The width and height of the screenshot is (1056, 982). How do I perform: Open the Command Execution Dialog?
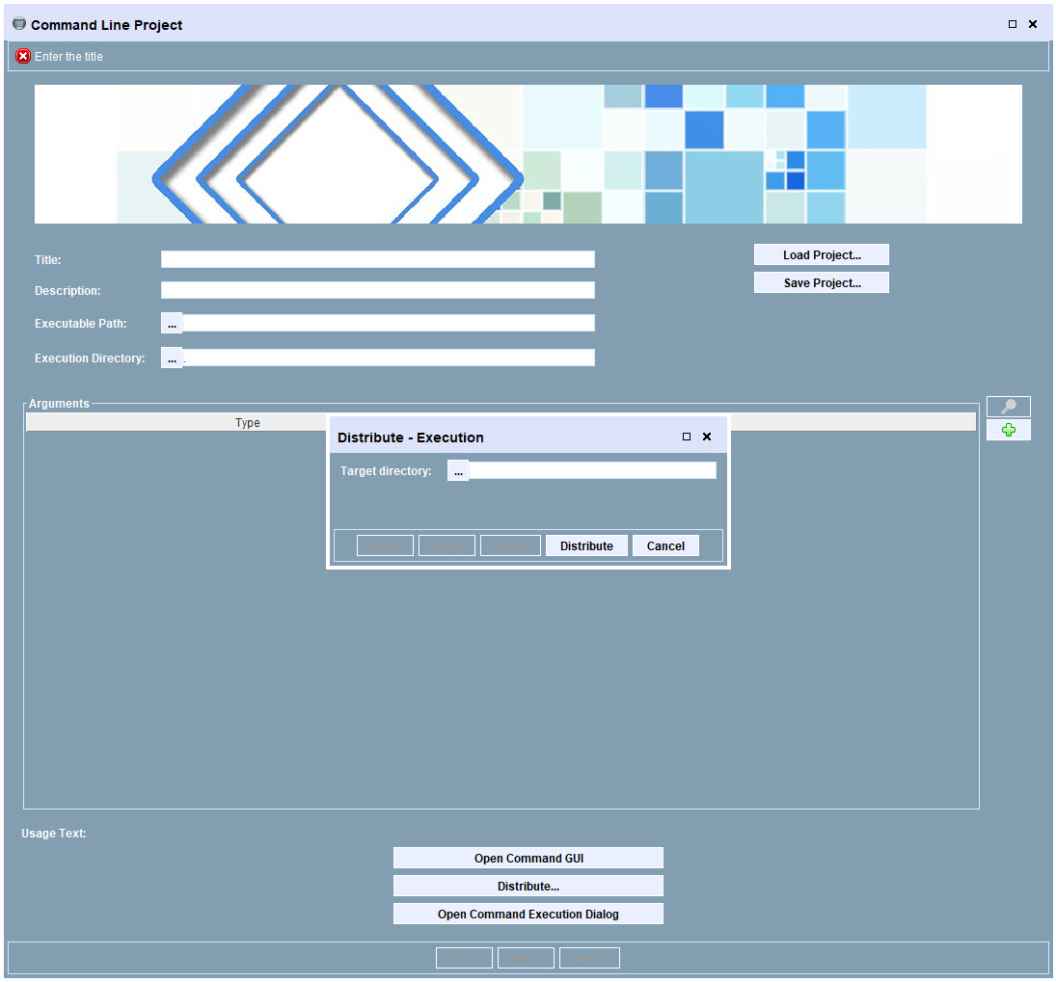pos(528,914)
